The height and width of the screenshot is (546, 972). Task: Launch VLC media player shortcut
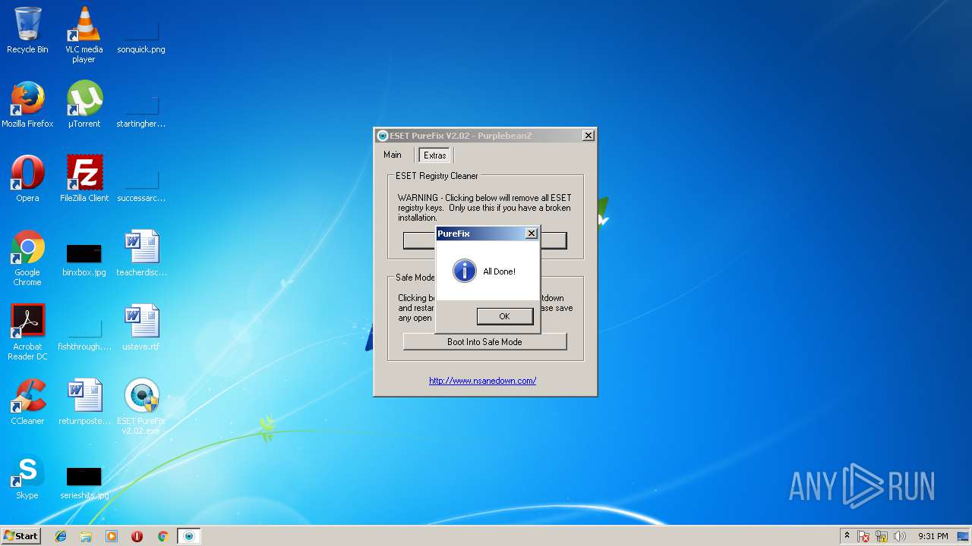coord(84,35)
